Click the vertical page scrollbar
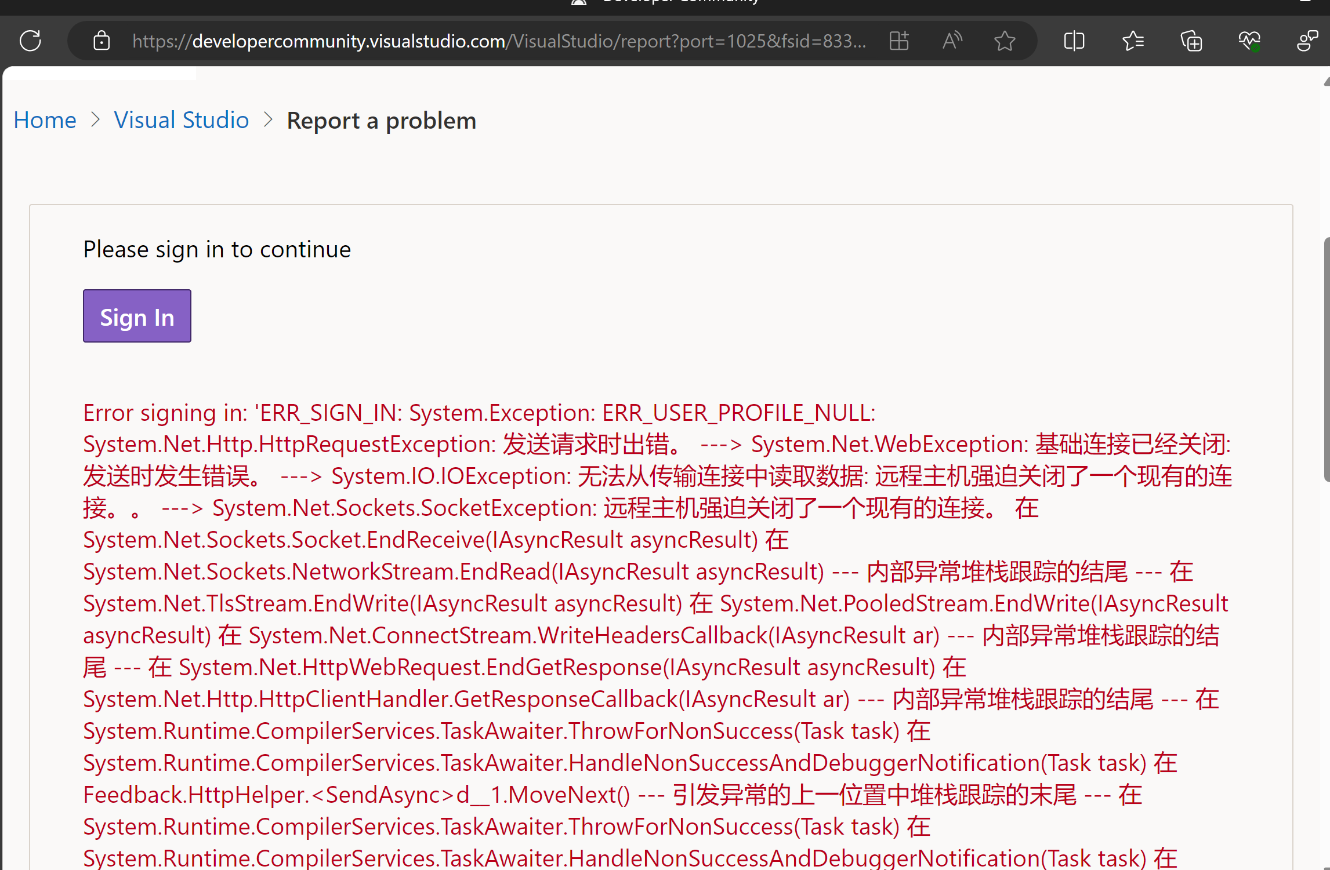 [x=1326, y=359]
